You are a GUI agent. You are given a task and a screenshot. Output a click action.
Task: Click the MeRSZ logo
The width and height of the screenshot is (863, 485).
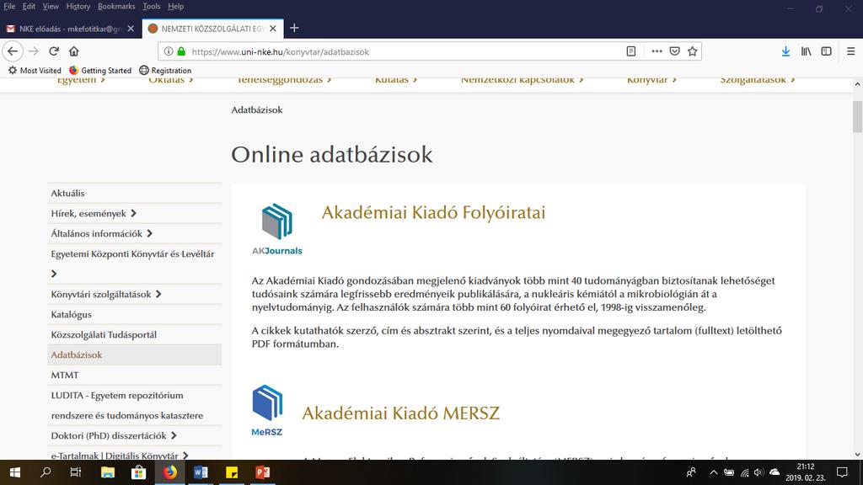(267, 410)
